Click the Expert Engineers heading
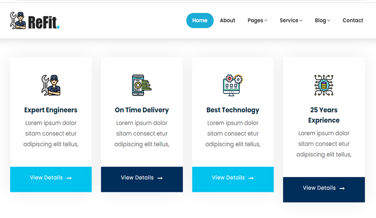The image size is (376, 218). point(51,110)
